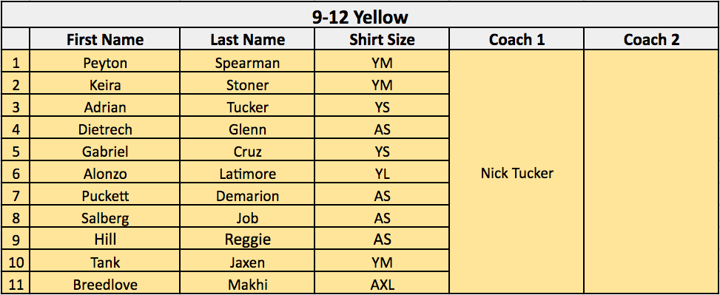
Task: Select the 9-12 Yellow title cell
Action: coord(360,17)
